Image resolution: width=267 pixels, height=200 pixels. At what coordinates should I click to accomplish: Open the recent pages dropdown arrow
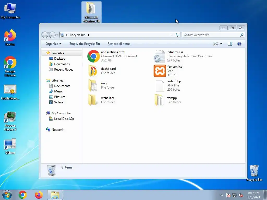click(x=57, y=35)
